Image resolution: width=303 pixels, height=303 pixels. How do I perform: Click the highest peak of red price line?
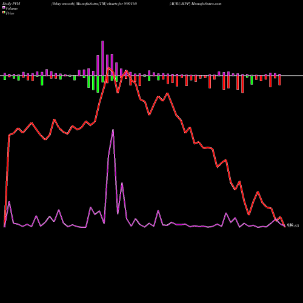(108, 68)
